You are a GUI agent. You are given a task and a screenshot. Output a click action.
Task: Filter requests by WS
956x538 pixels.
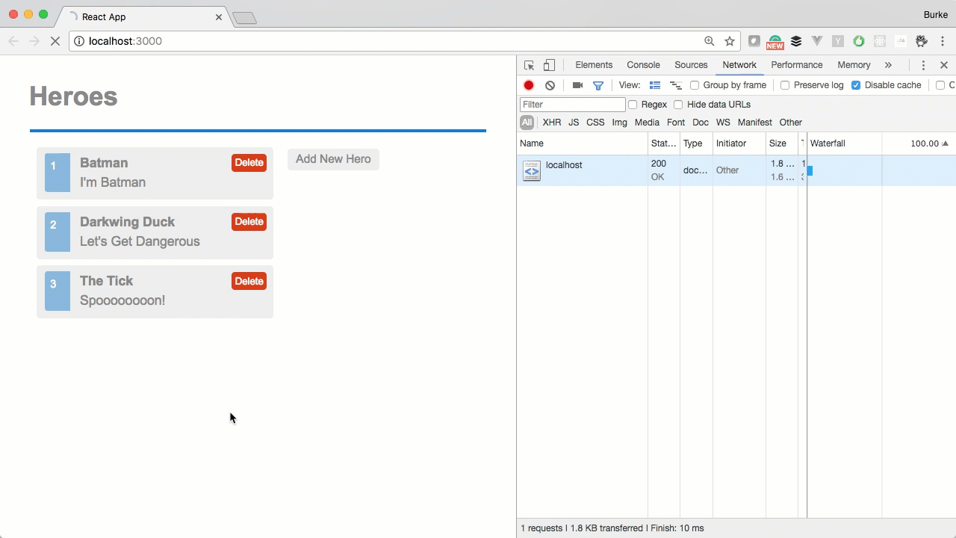tap(723, 123)
